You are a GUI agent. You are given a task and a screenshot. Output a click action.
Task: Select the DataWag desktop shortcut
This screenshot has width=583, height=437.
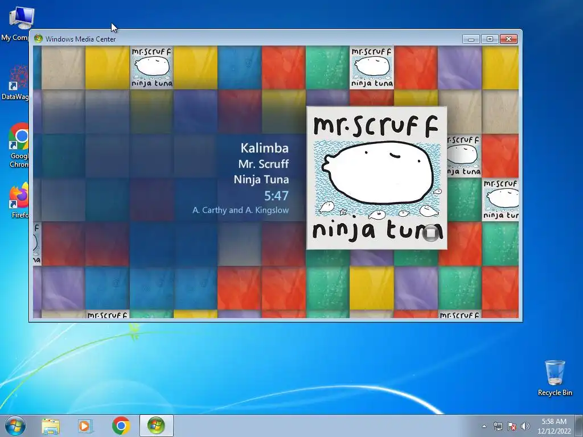[15, 82]
